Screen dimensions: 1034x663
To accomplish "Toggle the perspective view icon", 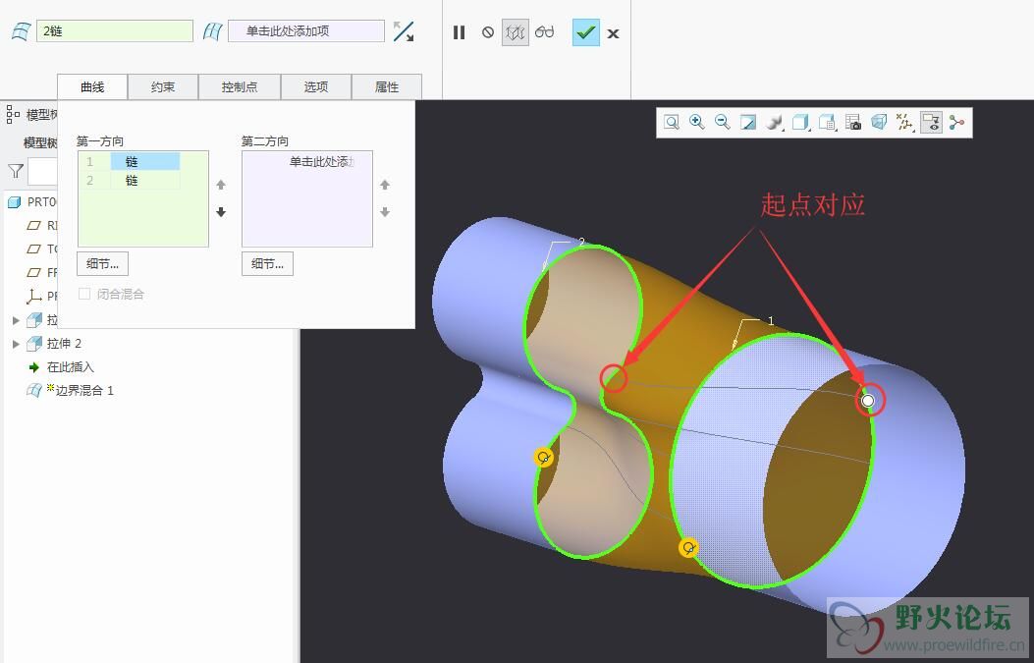I will tap(879, 122).
